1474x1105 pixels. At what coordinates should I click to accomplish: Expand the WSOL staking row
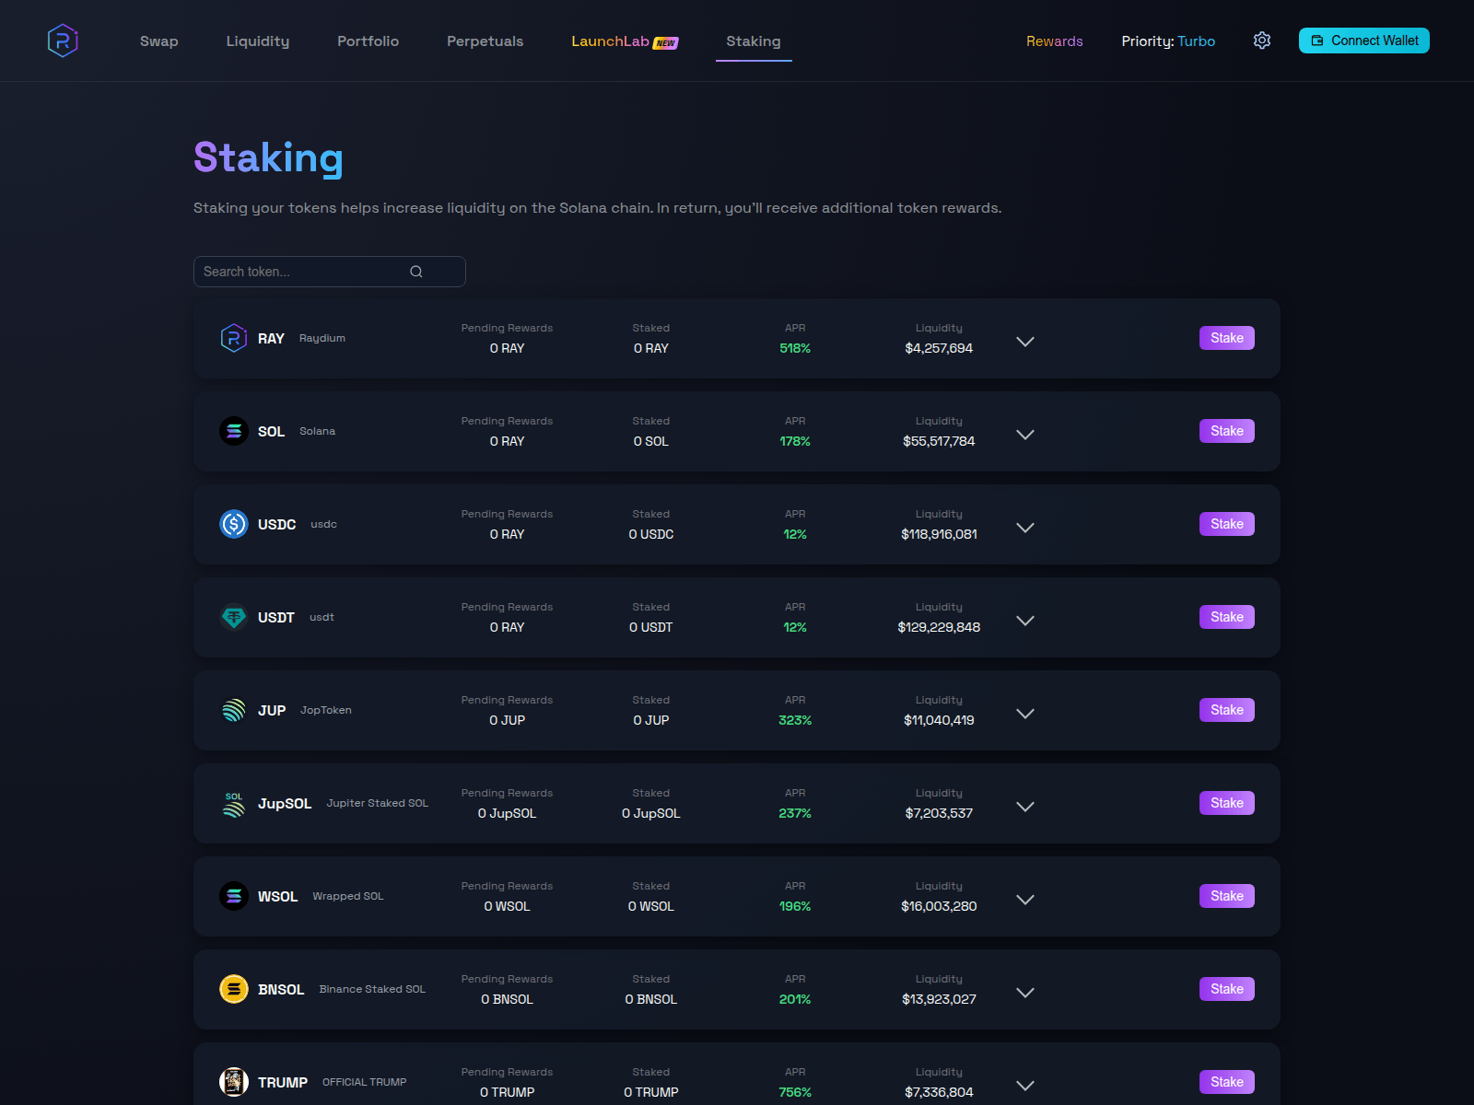1024,900
